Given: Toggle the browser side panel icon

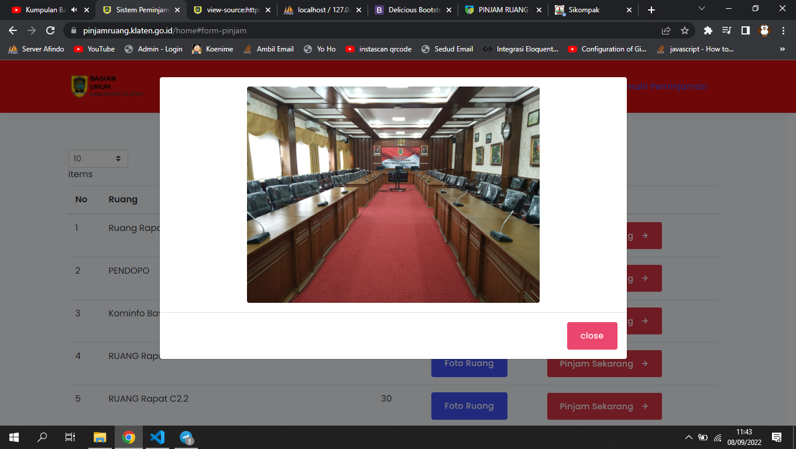Looking at the screenshot, I should (x=745, y=30).
